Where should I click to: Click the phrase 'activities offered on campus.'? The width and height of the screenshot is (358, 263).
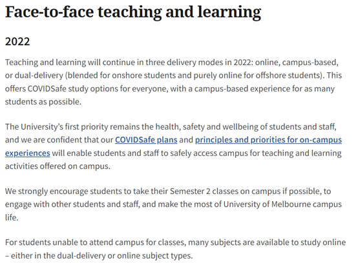pos(58,166)
